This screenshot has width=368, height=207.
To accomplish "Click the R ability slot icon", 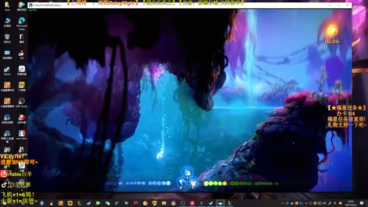I will (193, 183).
